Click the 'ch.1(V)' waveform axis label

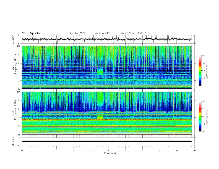pos(13,39)
